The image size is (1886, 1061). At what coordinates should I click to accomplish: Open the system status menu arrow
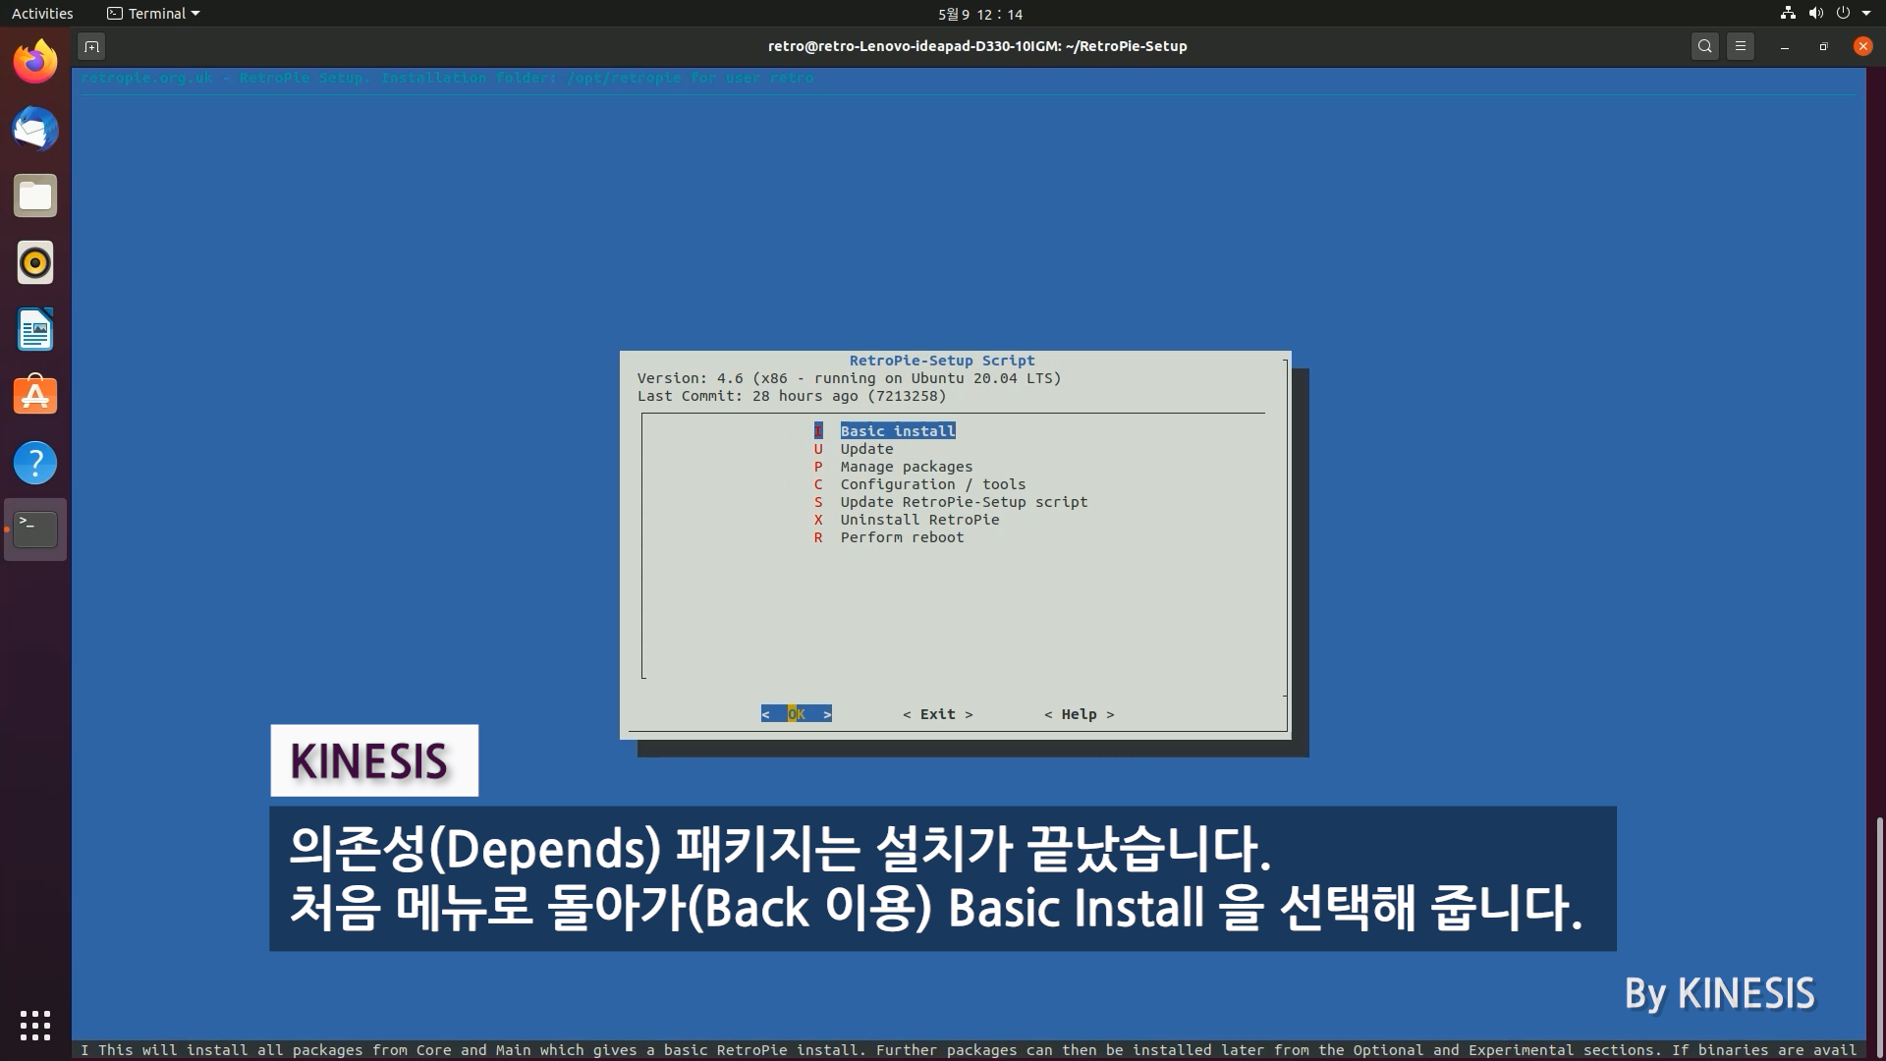1866,14
